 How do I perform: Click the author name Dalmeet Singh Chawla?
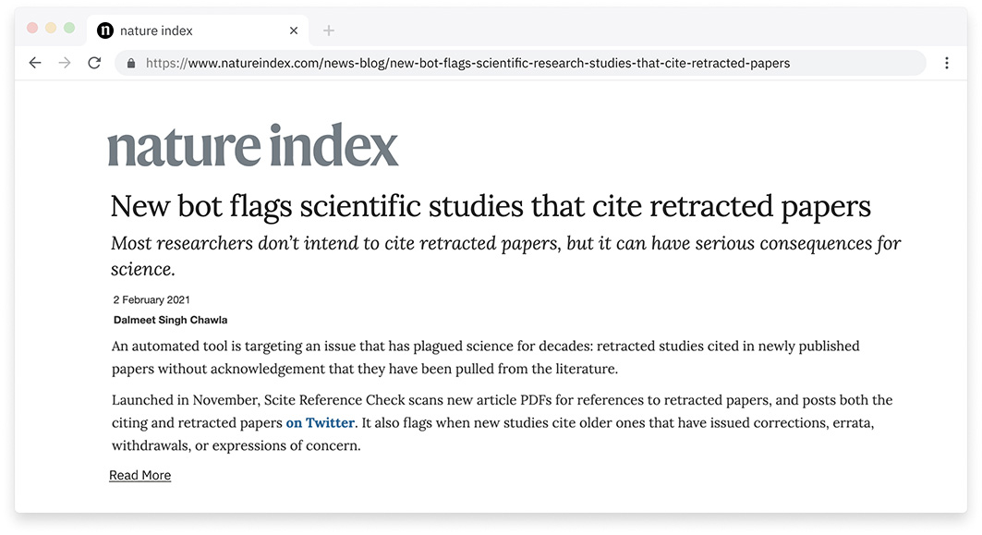point(170,320)
